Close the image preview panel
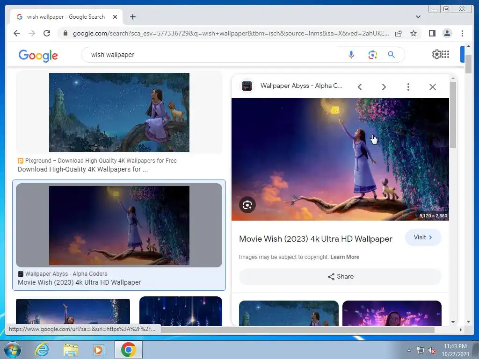Screen dimensions: 479x359 (433, 87)
